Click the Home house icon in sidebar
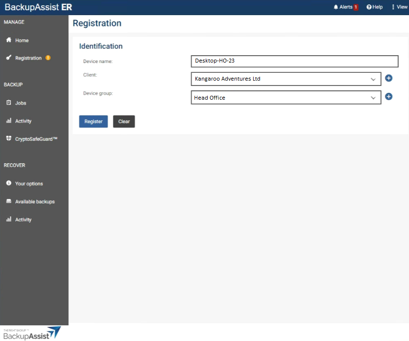Screen dimensions: 409x341 click(9, 40)
